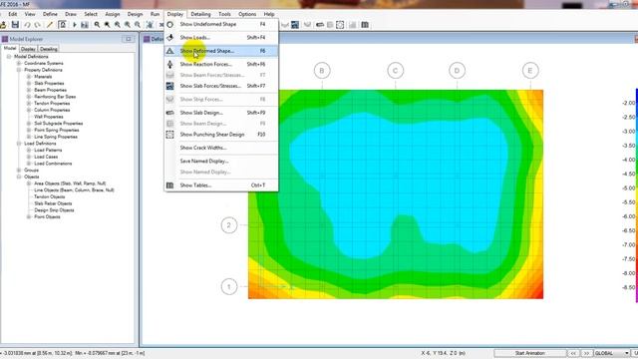Choose Show Slab Design menu entry
Screen dimensions: 638x359
pyautogui.click(x=221, y=113)
